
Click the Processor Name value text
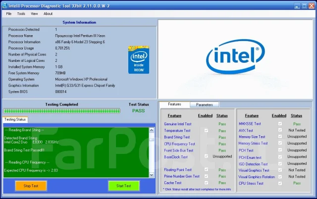[x=80, y=36]
